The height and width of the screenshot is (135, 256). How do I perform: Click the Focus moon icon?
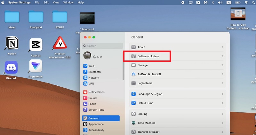(85, 104)
